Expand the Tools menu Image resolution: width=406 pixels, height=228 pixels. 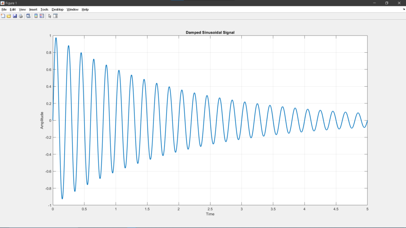tap(44, 9)
